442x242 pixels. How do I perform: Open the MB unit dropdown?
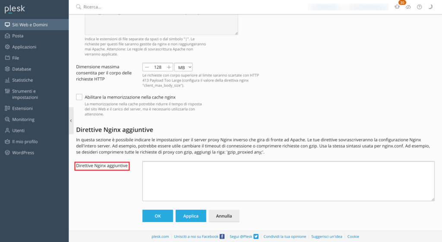[x=183, y=67]
